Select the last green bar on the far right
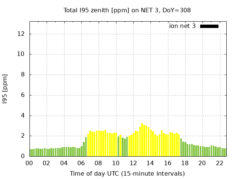Screen dimensions: 239x179 (x=225, y=153)
